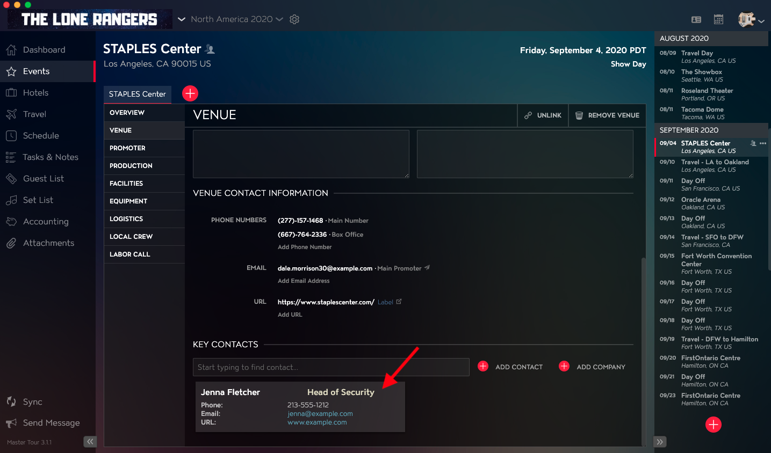Screen dimensions: 771x453
Task: Open the contact card icon in top bar
Action: point(696,19)
